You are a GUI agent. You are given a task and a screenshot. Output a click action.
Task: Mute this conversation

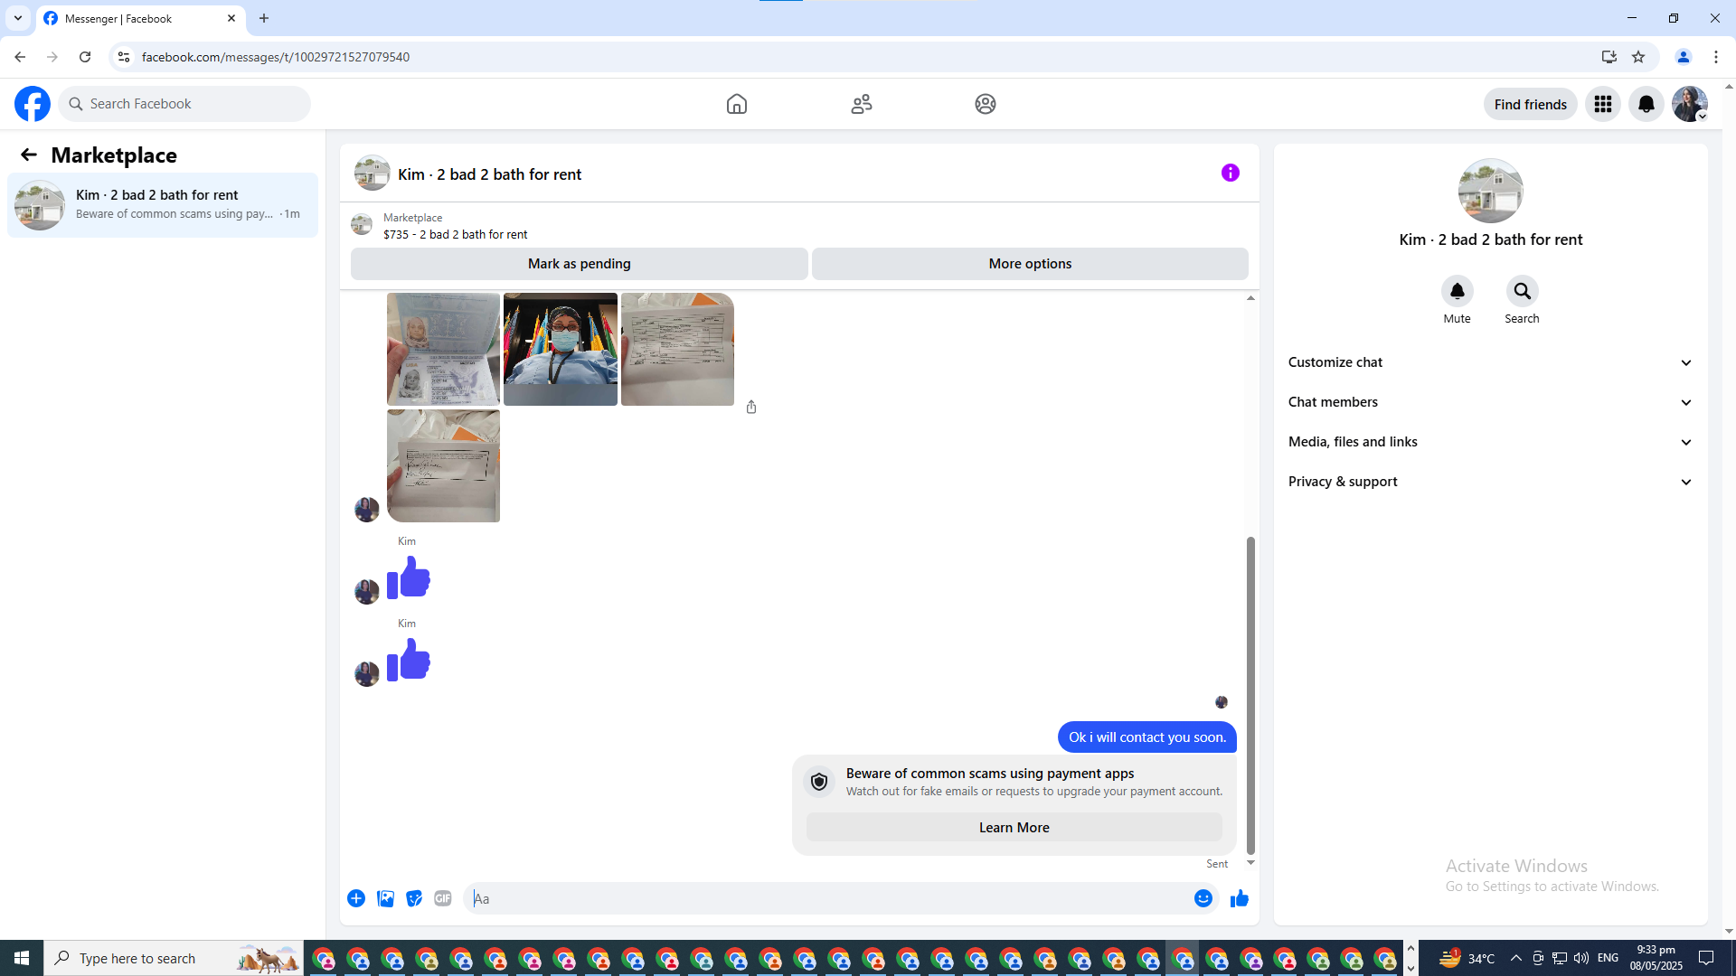click(x=1457, y=291)
